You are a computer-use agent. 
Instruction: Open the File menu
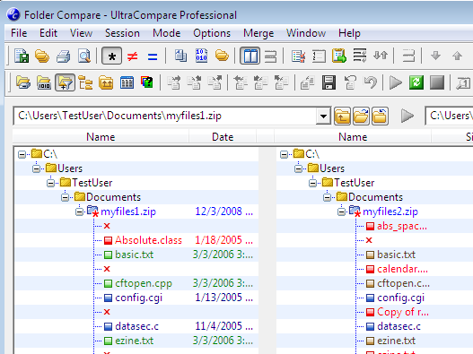pos(19,33)
